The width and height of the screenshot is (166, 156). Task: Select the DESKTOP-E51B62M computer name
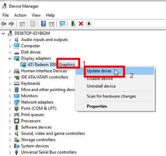click(x=32, y=33)
